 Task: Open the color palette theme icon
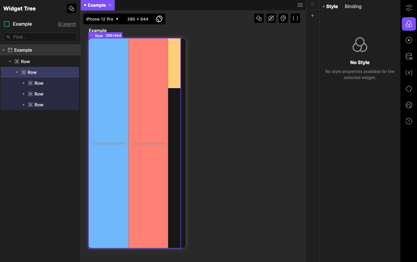(x=283, y=19)
